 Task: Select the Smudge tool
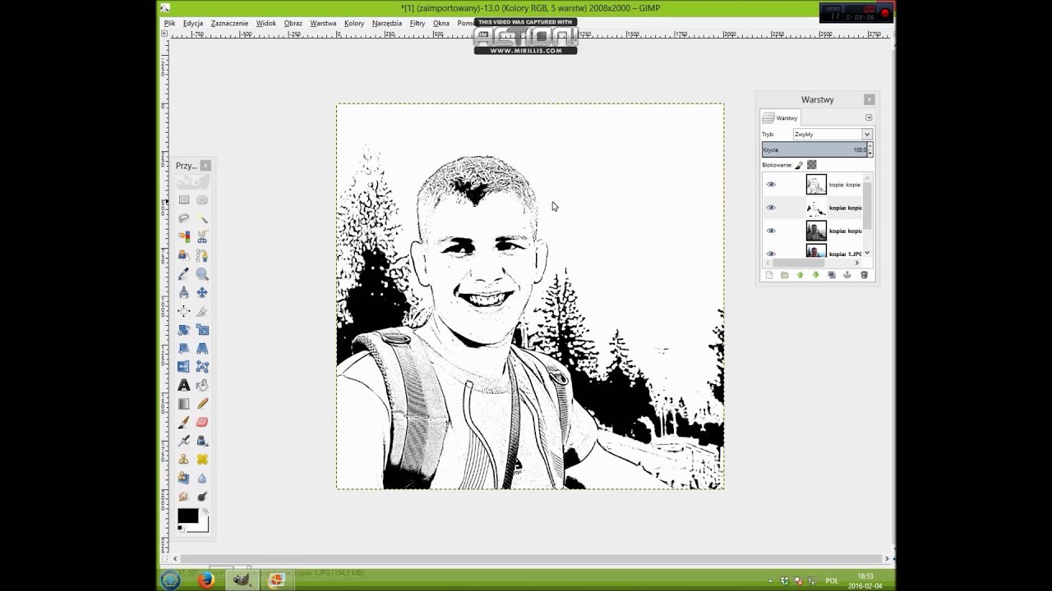point(184,497)
